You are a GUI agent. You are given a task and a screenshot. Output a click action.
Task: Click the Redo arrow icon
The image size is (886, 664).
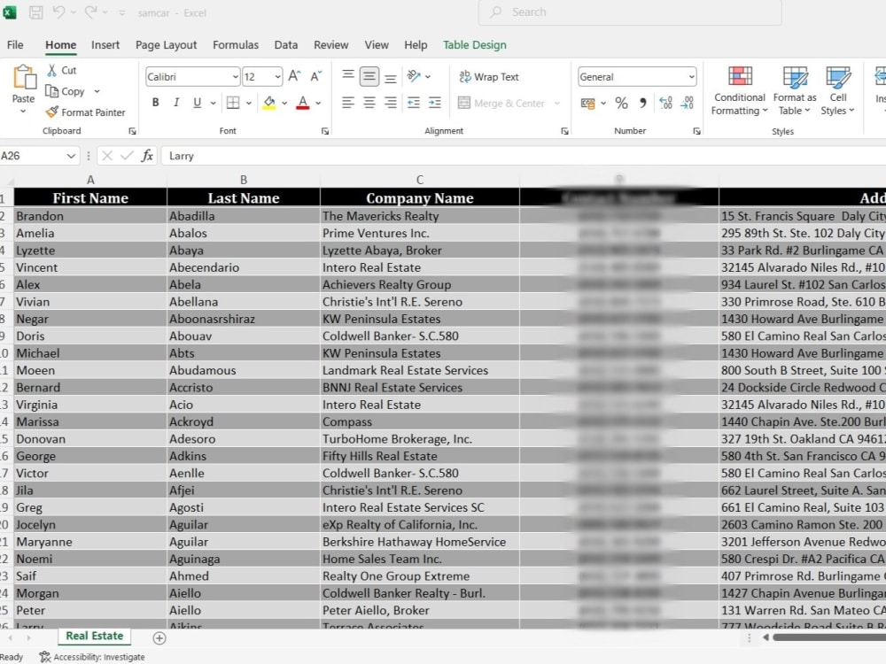click(x=90, y=12)
